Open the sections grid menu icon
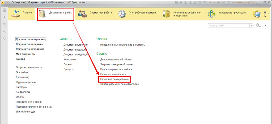Screen dimensions: 272x124 click(4, 10)
